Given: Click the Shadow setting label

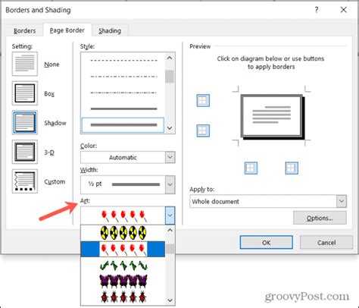Looking at the screenshot, I should click(55, 123).
